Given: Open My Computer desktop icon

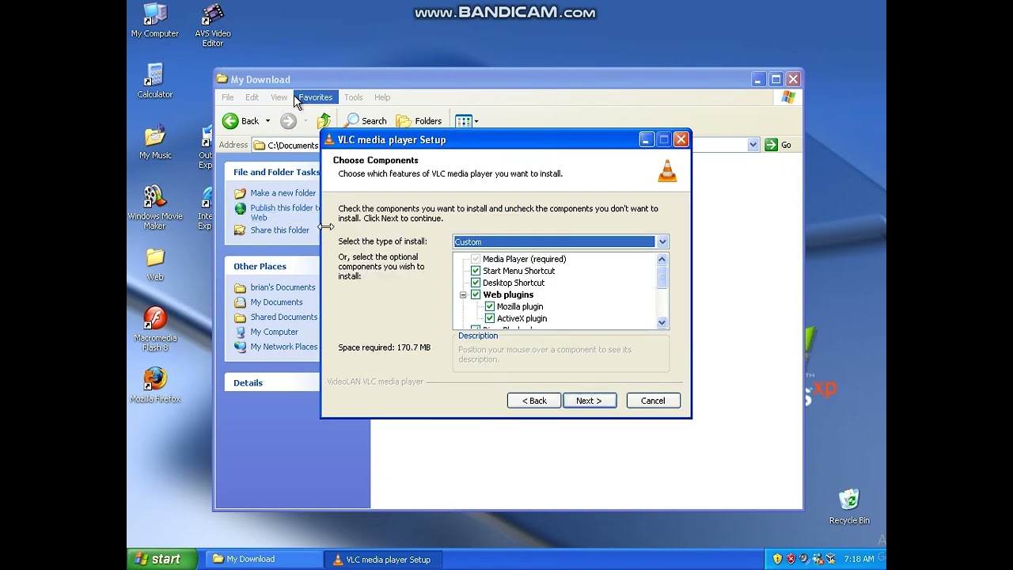Looking at the screenshot, I should [x=155, y=21].
